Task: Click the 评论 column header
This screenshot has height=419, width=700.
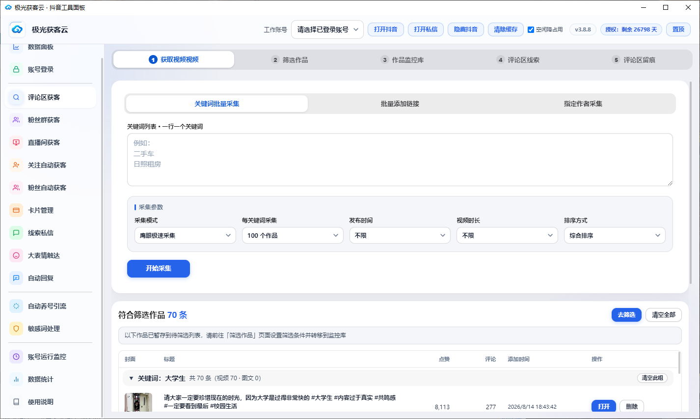Action: [490, 359]
